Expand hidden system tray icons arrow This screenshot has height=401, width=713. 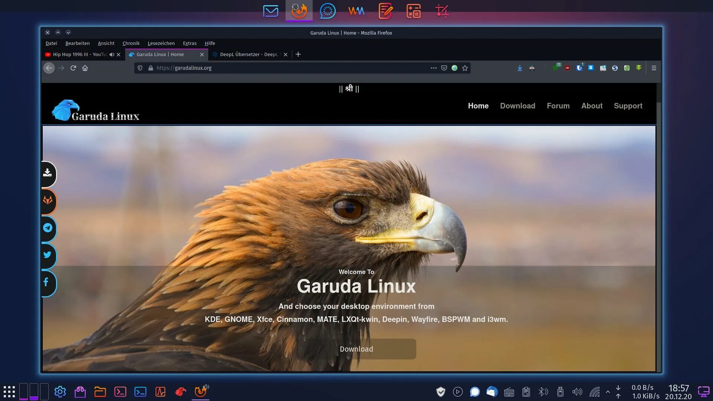(608, 392)
